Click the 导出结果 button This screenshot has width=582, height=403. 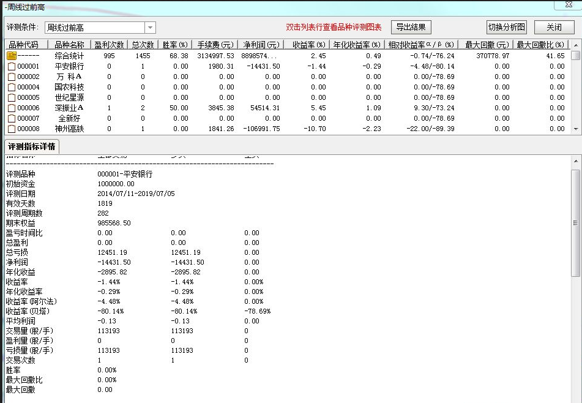(x=411, y=27)
